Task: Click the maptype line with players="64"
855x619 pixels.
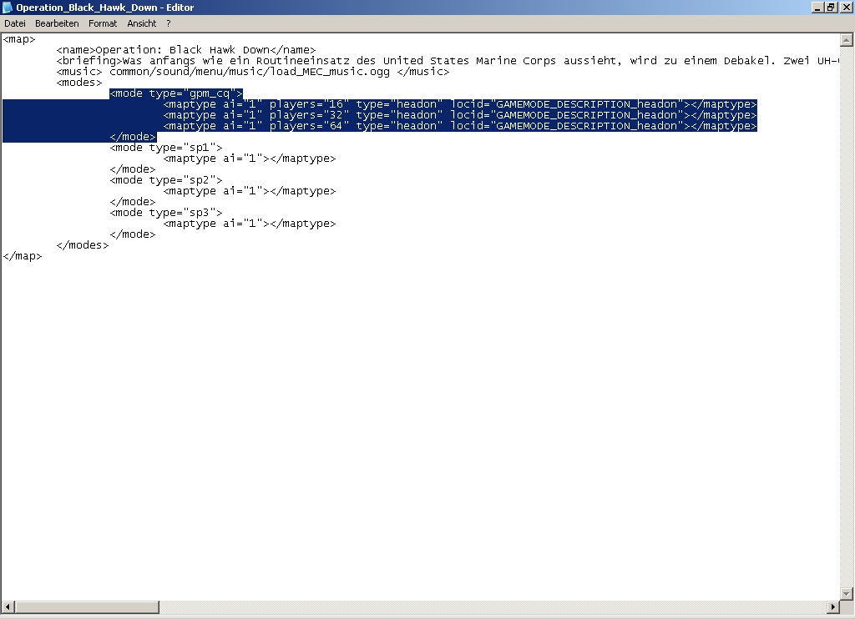Action: coord(460,127)
